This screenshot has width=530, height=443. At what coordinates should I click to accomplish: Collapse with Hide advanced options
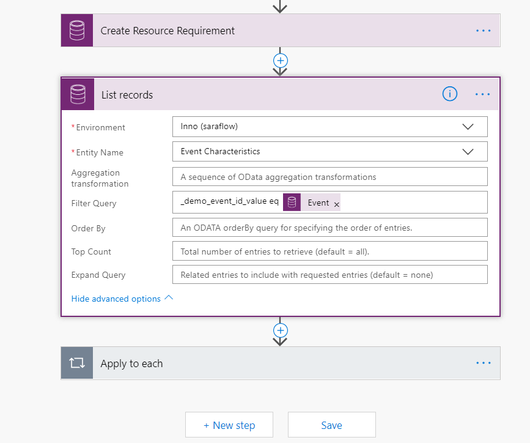[x=122, y=299]
